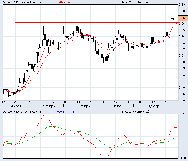The height and width of the screenshot is (161, 188).
Task: Click the 0,23 price axis value
Action: click(182, 43)
